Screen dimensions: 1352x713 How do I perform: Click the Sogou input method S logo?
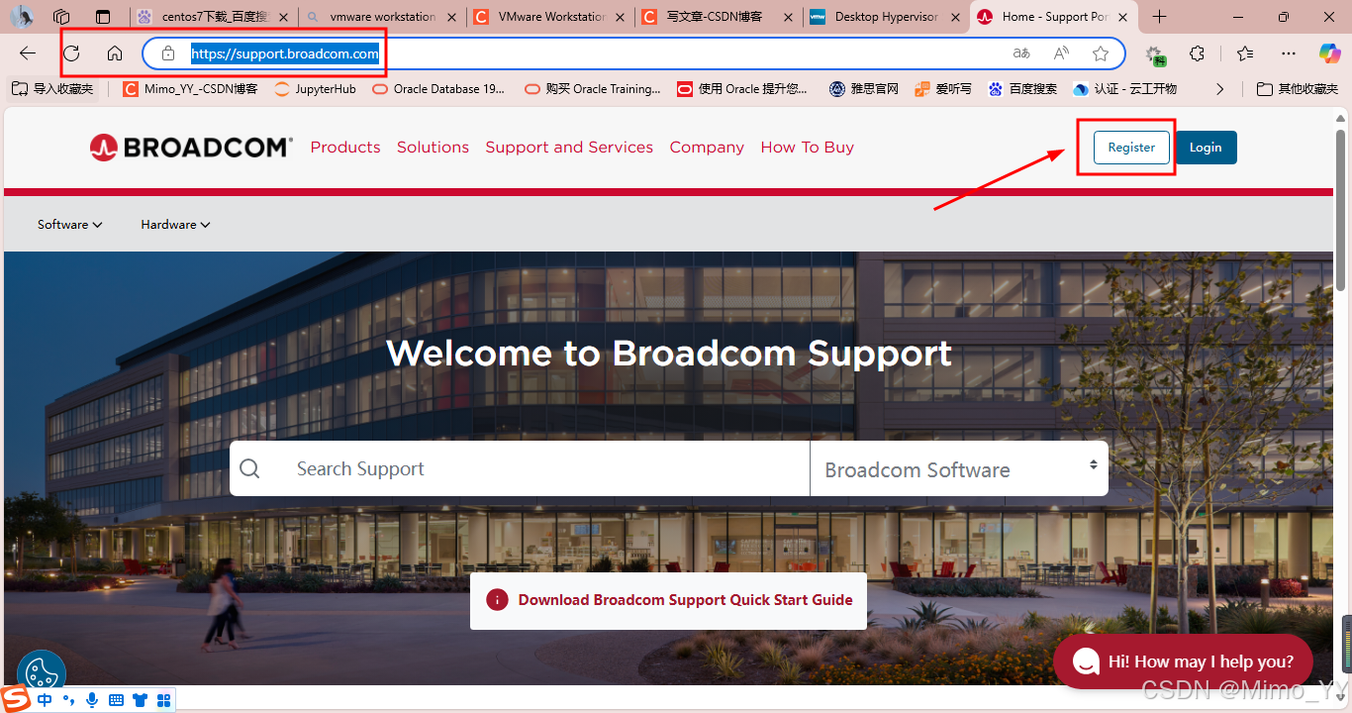[17, 698]
